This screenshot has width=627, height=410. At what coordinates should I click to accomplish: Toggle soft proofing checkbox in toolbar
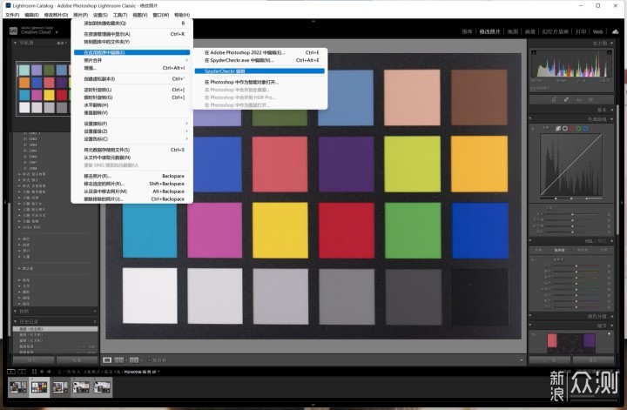click(150, 360)
